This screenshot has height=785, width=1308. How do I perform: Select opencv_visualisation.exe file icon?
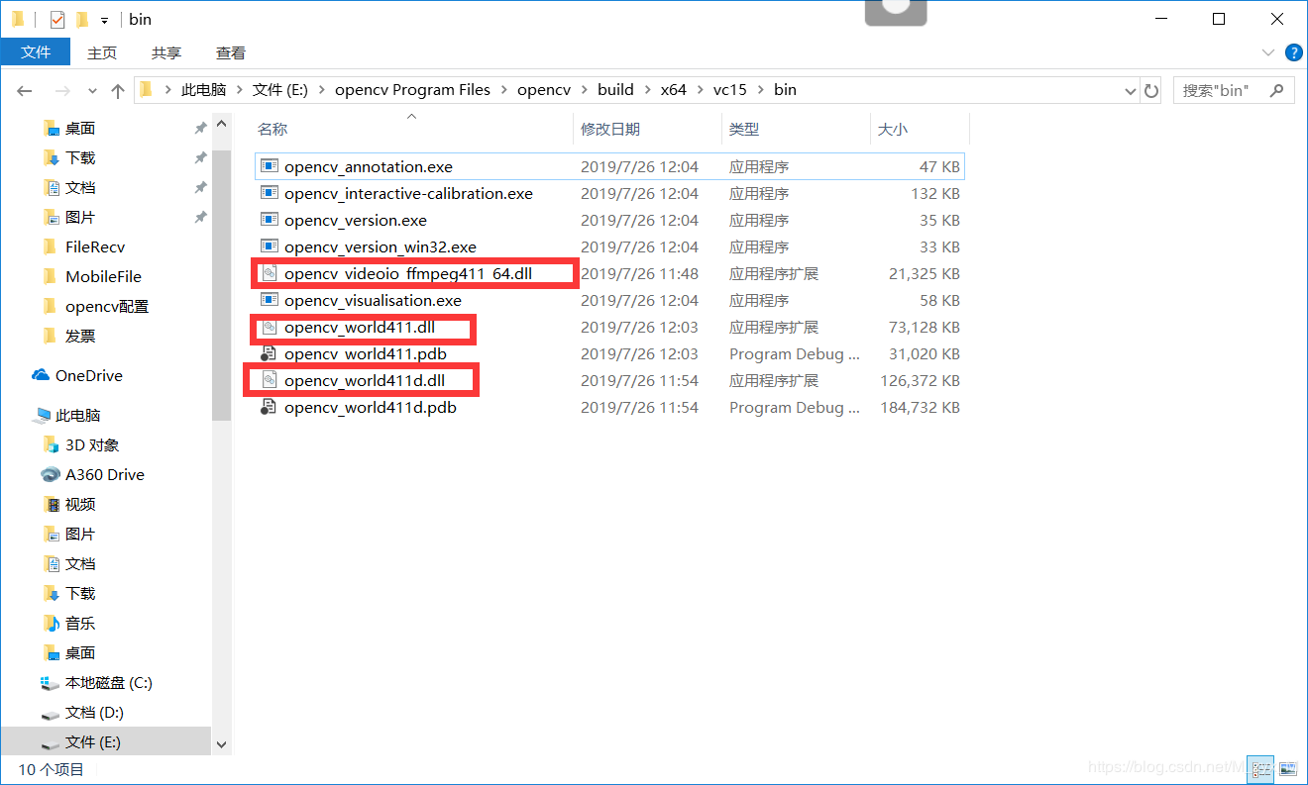point(270,300)
